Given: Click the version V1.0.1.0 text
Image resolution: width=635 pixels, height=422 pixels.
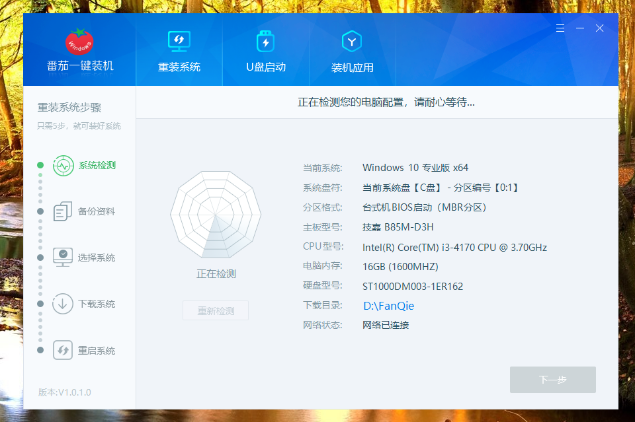Looking at the screenshot, I should [x=65, y=392].
